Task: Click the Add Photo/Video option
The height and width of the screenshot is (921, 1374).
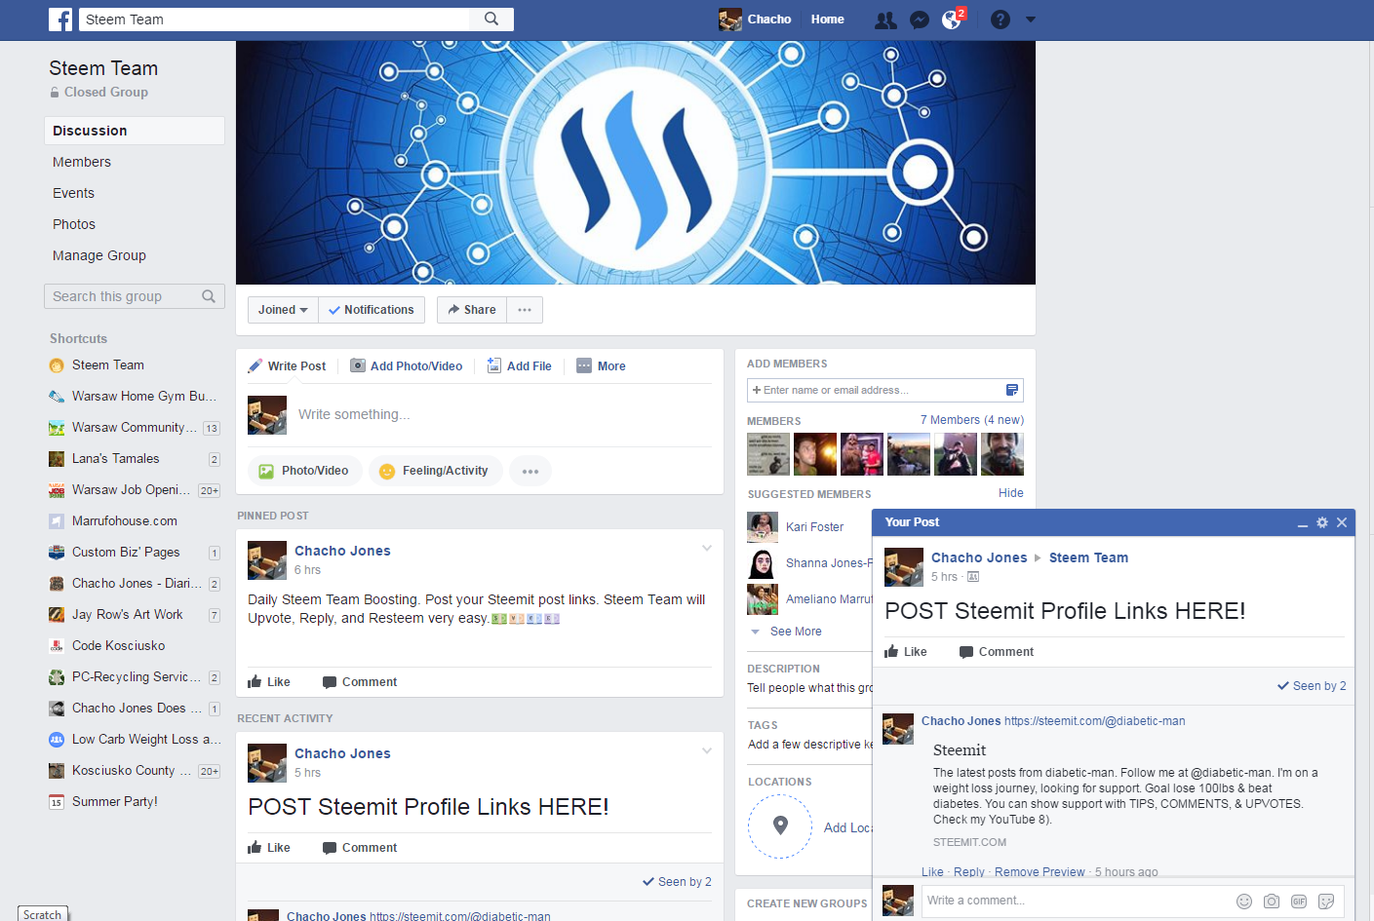Action: click(407, 366)
